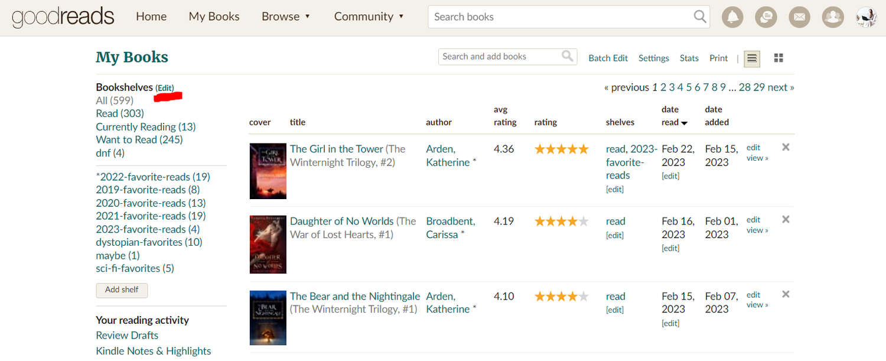Select the My Books navigation tab
The height and width of the screenshot is (361, 886).
click(x=214, y=17)
